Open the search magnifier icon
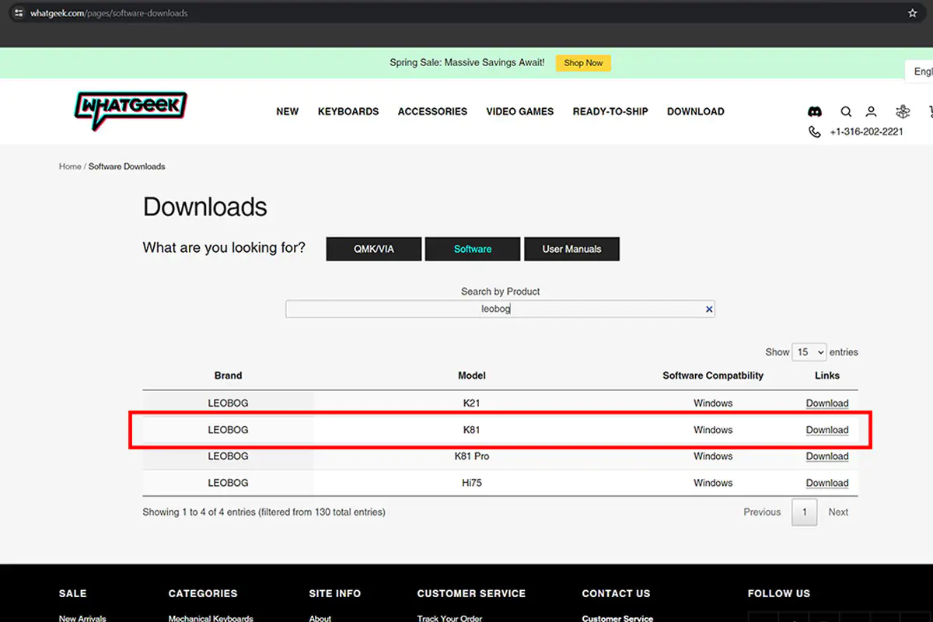Viewport: 933px width, 622px height. pyautogui.click(x=846, y=112)
